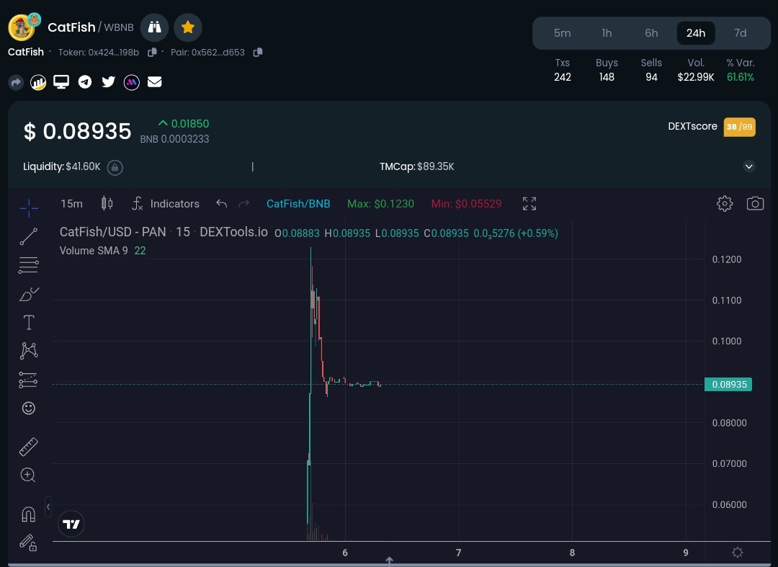778x567 pixels.
Task: Take a chart snapshot with camera icon
Action: 755,203
